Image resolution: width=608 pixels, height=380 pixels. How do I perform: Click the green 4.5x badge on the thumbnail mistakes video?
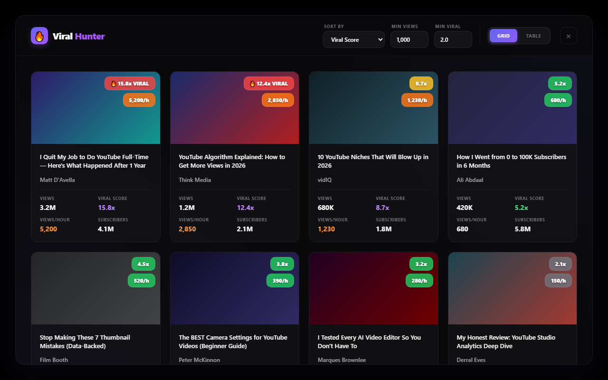143,264
